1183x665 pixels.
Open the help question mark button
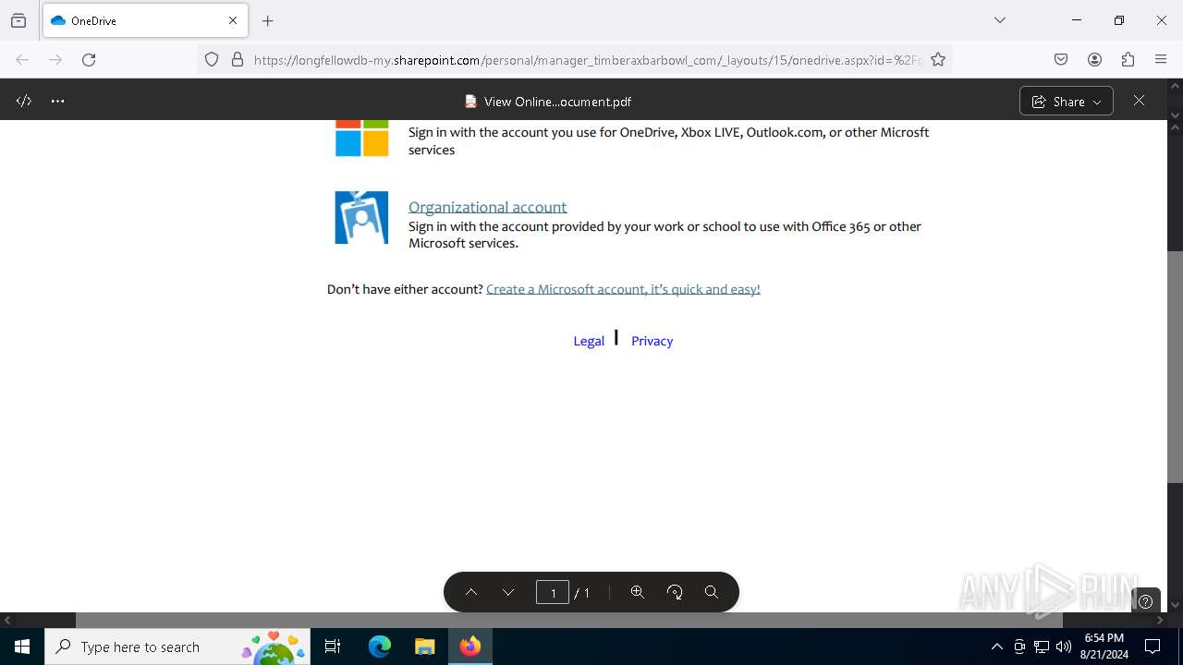[x=1146, y=601]
